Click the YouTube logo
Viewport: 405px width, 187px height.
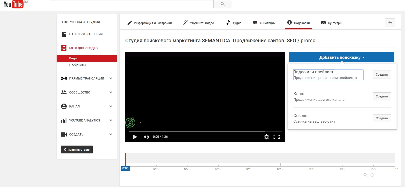13,4
